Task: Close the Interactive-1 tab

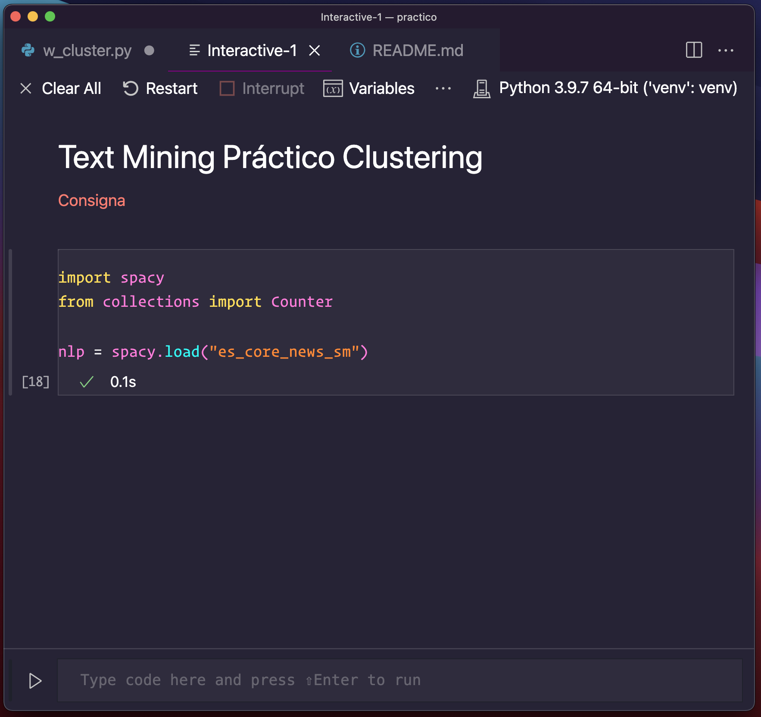Action: (315, 50)
